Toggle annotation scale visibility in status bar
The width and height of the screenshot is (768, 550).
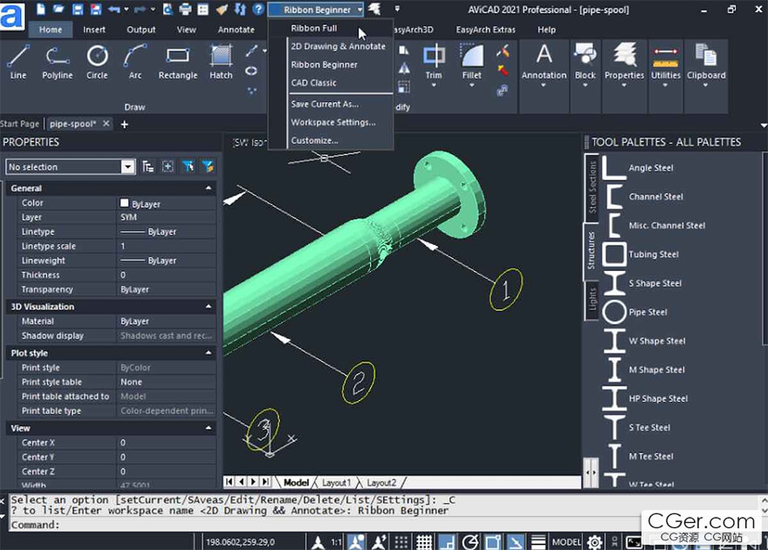point(356,542)
